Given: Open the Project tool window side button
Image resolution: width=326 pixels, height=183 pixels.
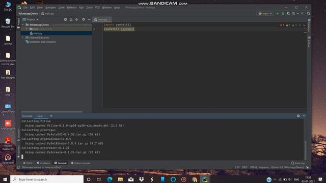Looking at the screenshot, I should (x=18, y=23).
